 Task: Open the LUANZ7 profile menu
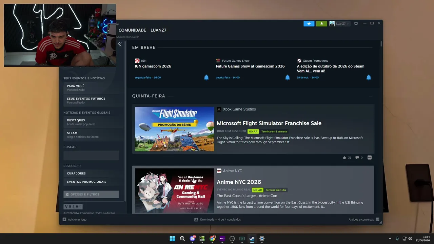click(158, 30)
